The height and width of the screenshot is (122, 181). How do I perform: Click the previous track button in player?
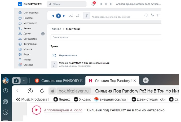point(53,16)
